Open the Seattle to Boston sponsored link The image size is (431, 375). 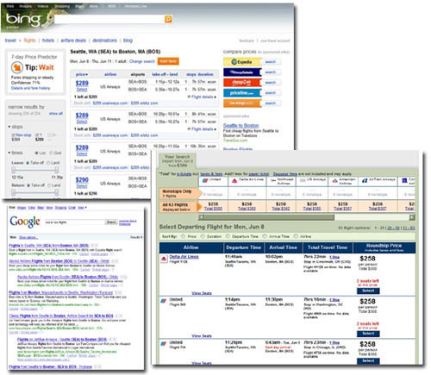(x=240, y=126)
